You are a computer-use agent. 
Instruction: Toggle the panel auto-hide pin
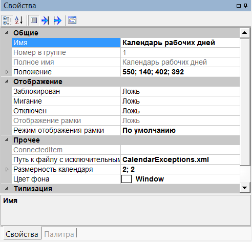pos(245,6)
